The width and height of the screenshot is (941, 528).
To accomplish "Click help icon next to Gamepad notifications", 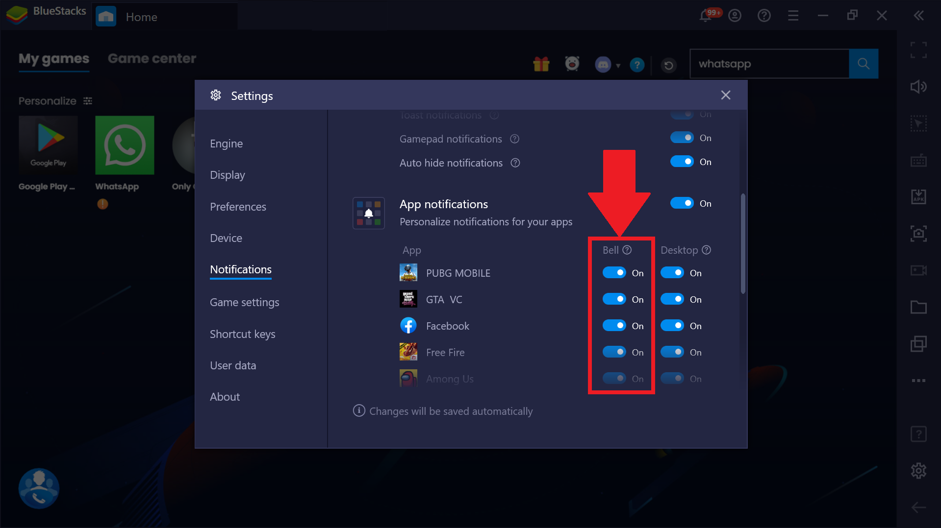I will (x=514, y=139).
